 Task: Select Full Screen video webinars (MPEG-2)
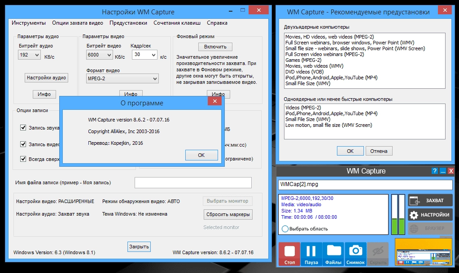[325, 54]
